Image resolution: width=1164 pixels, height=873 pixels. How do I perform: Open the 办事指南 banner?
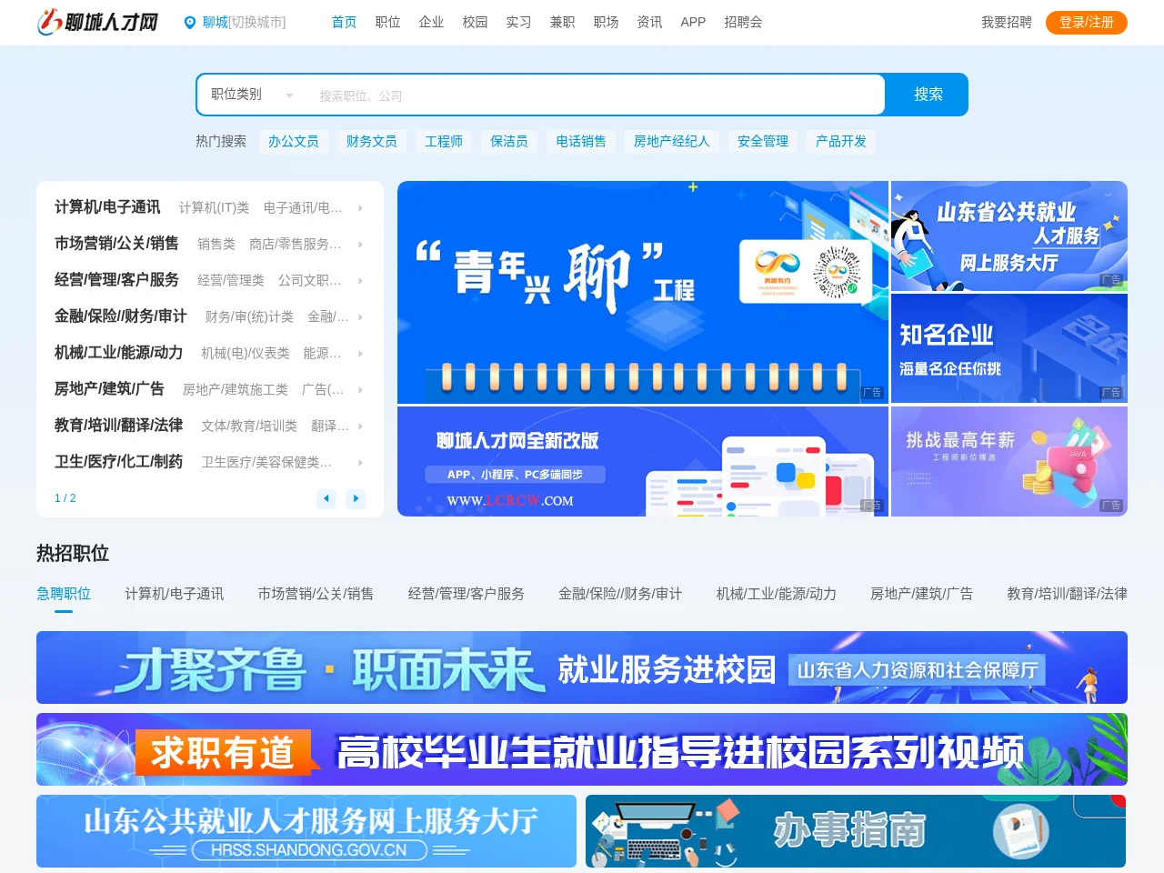pos(856,831)
